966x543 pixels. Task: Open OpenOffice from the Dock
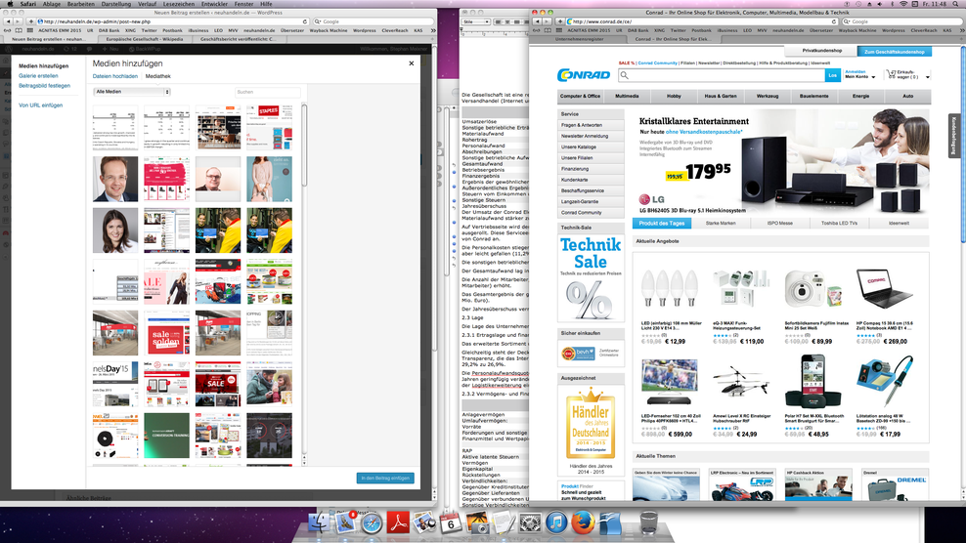(610, 522)
